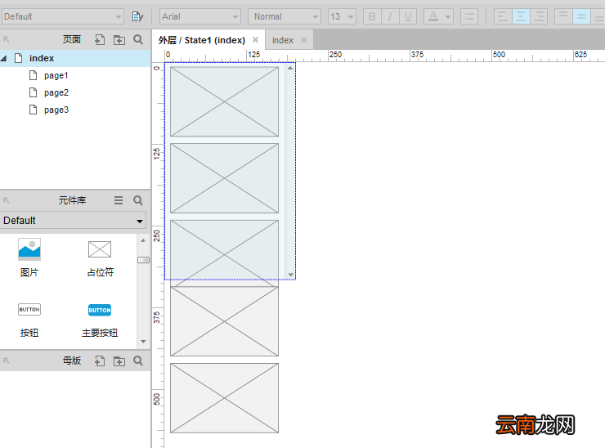Switch to the 外层 / State1 (index) tab
Viewport: 605px width, 448px height.
(x=202, y=40)
